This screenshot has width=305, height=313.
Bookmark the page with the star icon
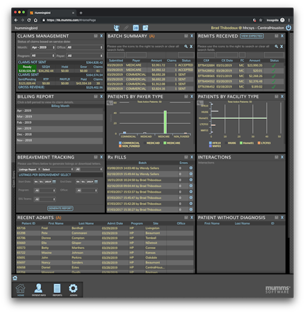(261, 20)
